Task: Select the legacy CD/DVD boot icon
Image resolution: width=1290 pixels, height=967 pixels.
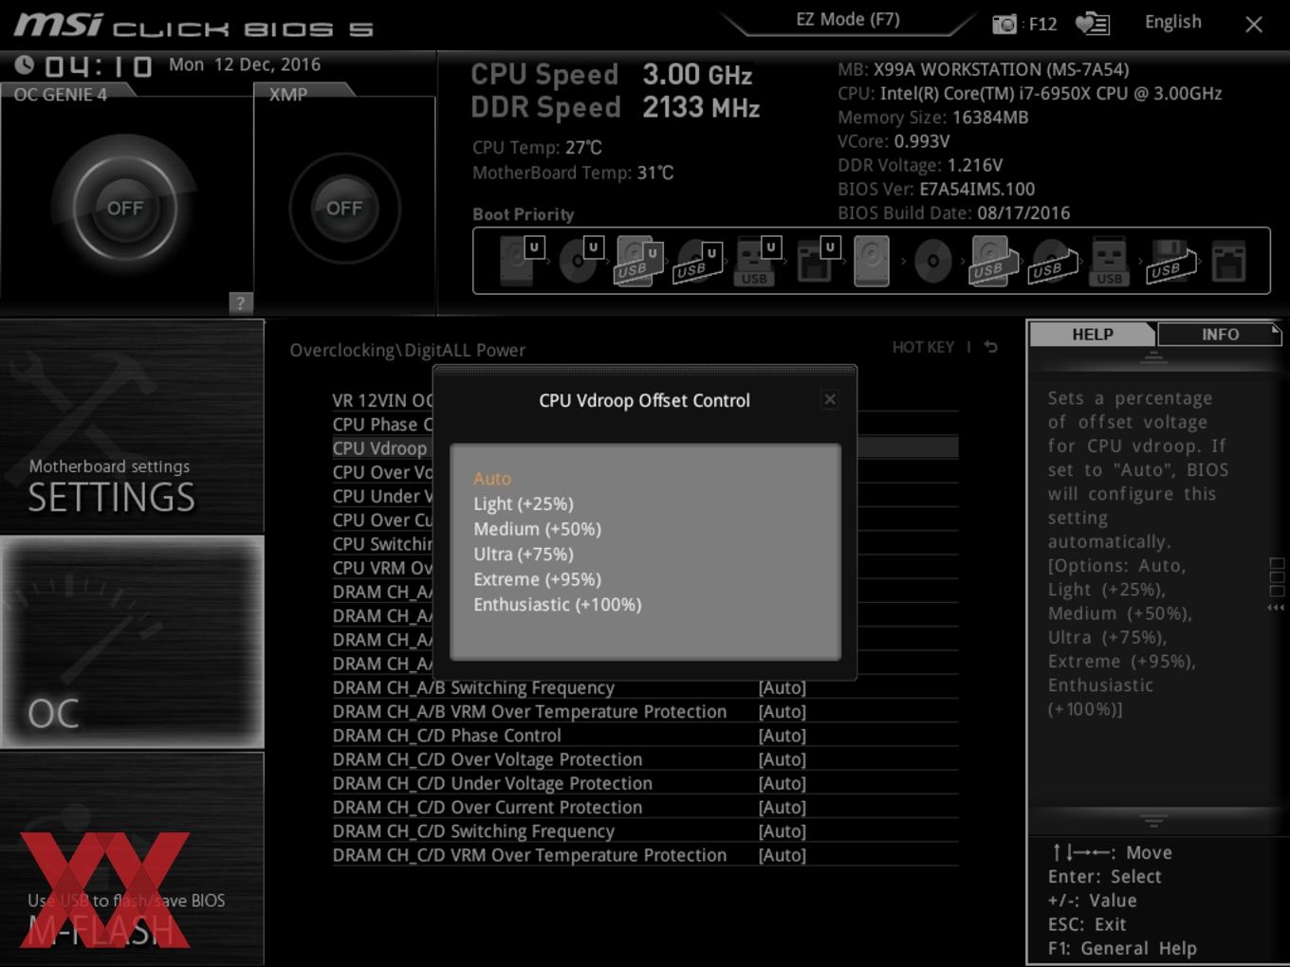Action: [933, 261]
